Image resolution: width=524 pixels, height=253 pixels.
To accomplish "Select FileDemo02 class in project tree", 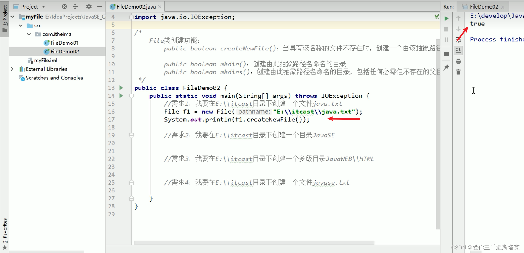I will click(65, 52).
